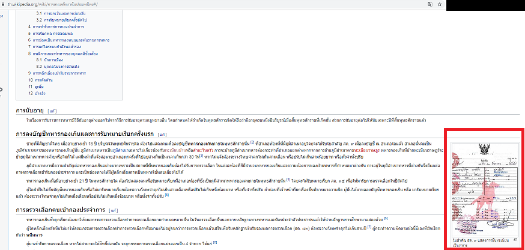Viewport: 525px width, 250px height.
Task: Go to contents section 8
Action: (63, 53)
